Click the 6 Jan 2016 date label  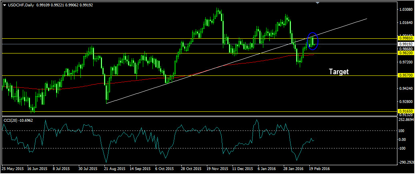(268, 168)
